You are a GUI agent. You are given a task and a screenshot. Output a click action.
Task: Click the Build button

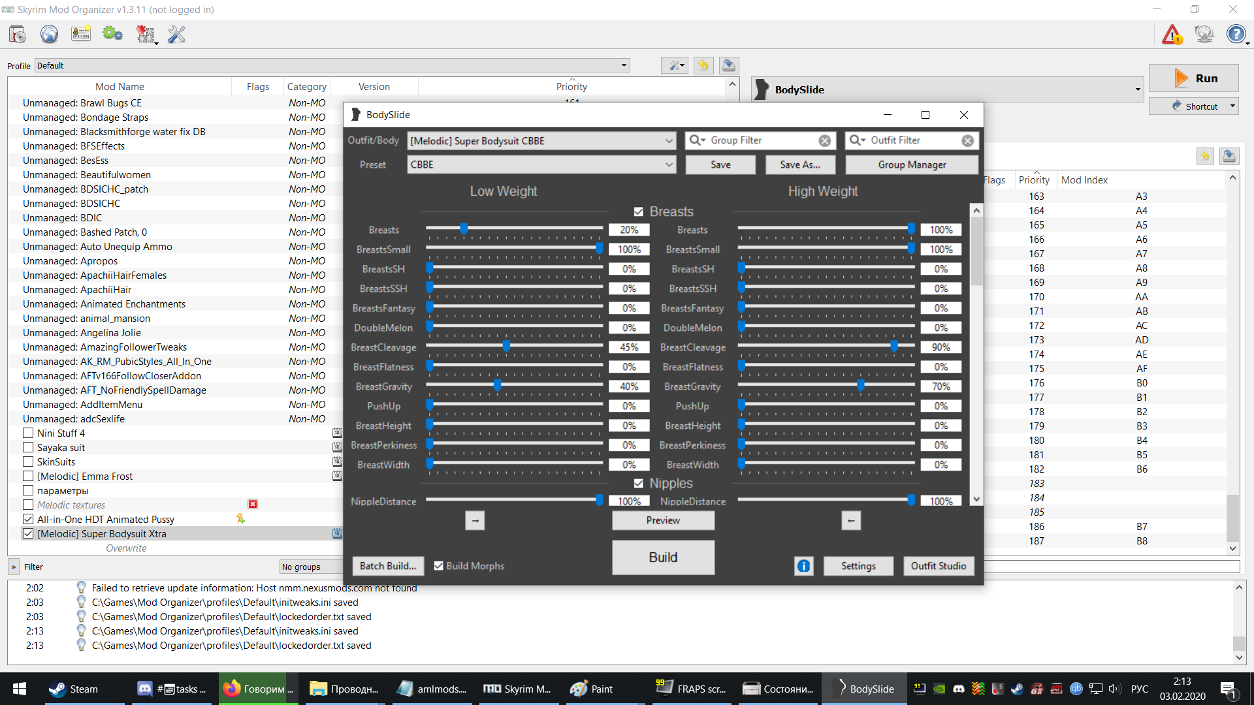click(x=663, y=557)
